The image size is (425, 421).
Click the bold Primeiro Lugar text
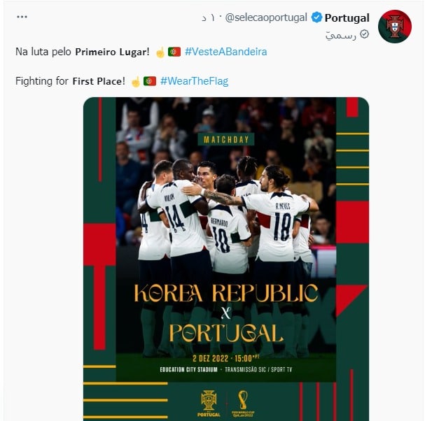point(112,52)
